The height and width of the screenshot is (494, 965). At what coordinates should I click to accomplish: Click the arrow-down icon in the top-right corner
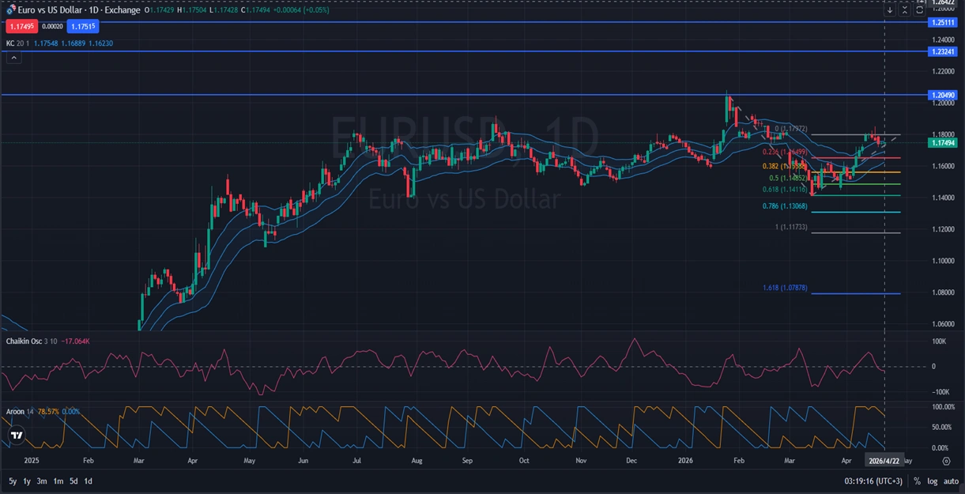tap(890, 10)
